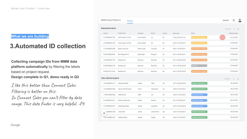Click highlighted What we are building text

[30, 36]
